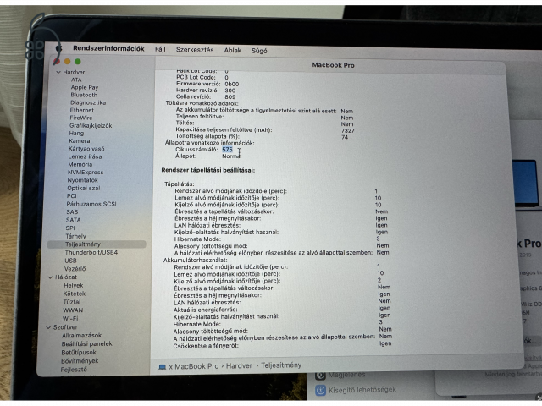Select Párhuzamos SCSI in the sidebar
The width and height of the screenshot is (542, 406).
click(x=91, y=204)
